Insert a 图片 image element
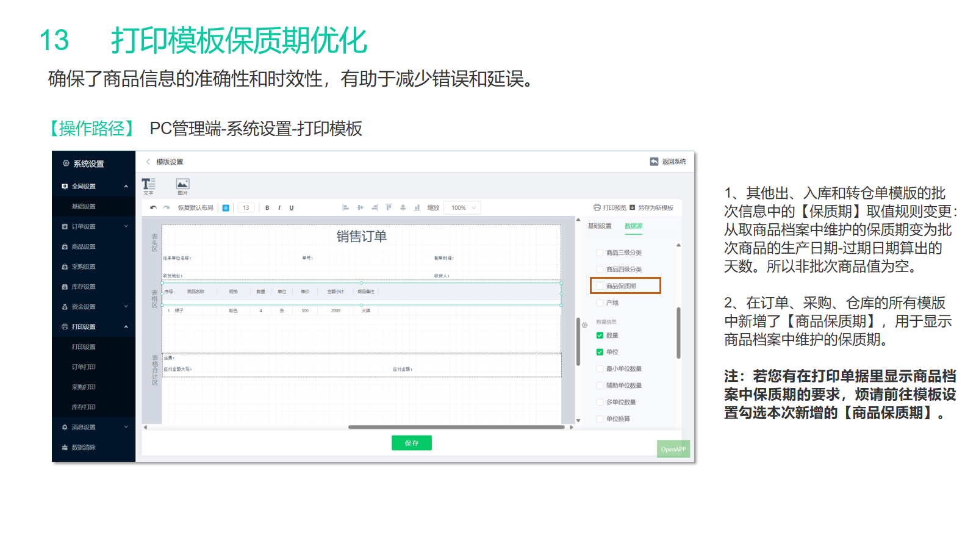 coord(182,186)
